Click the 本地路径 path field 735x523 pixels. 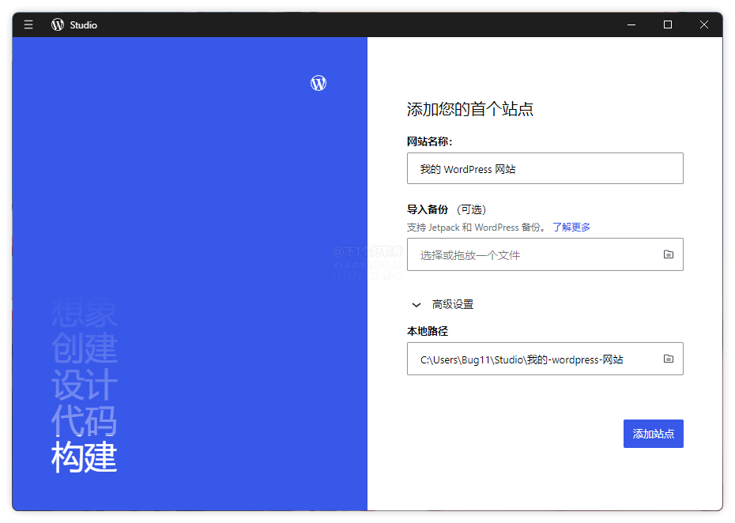[545, 359]
